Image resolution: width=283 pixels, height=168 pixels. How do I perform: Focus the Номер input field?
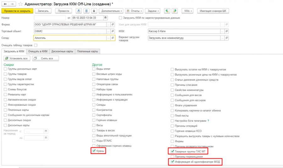coord(50,18)
